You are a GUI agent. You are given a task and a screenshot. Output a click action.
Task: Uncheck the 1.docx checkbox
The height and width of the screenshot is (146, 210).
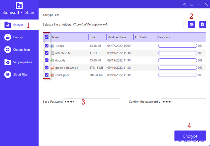pyautogui.click(x=47, y=46)
